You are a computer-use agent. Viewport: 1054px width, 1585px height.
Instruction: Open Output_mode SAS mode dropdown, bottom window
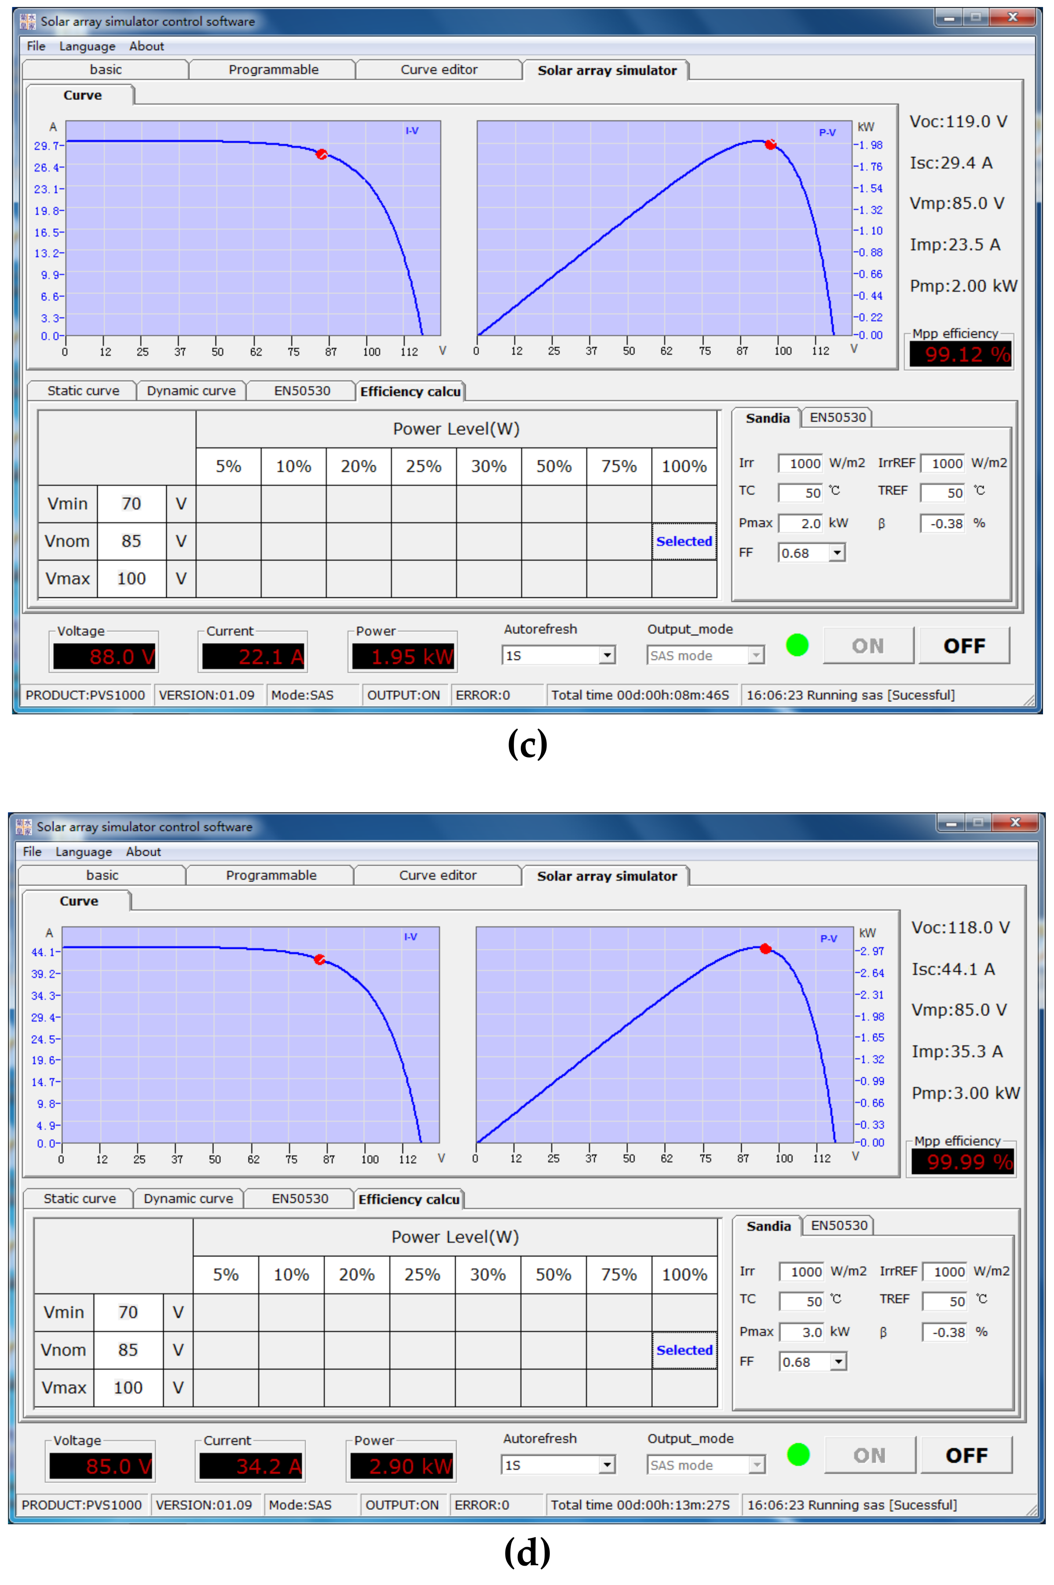click(x=757, y=1464)
